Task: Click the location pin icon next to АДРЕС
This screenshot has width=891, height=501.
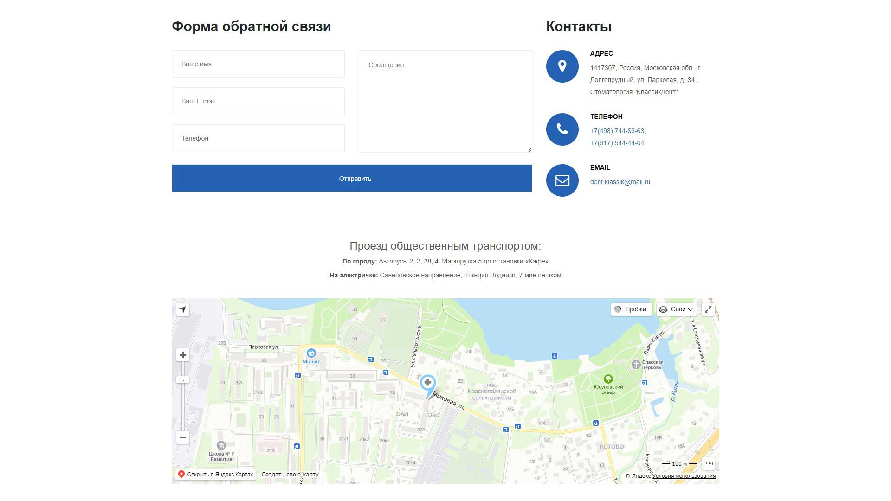Action: click(562, 66)
